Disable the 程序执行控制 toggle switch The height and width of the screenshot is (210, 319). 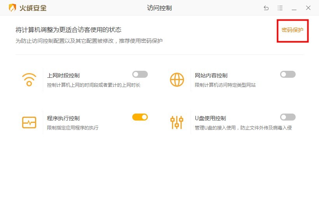pyautogui.click(x=140, y=117)
